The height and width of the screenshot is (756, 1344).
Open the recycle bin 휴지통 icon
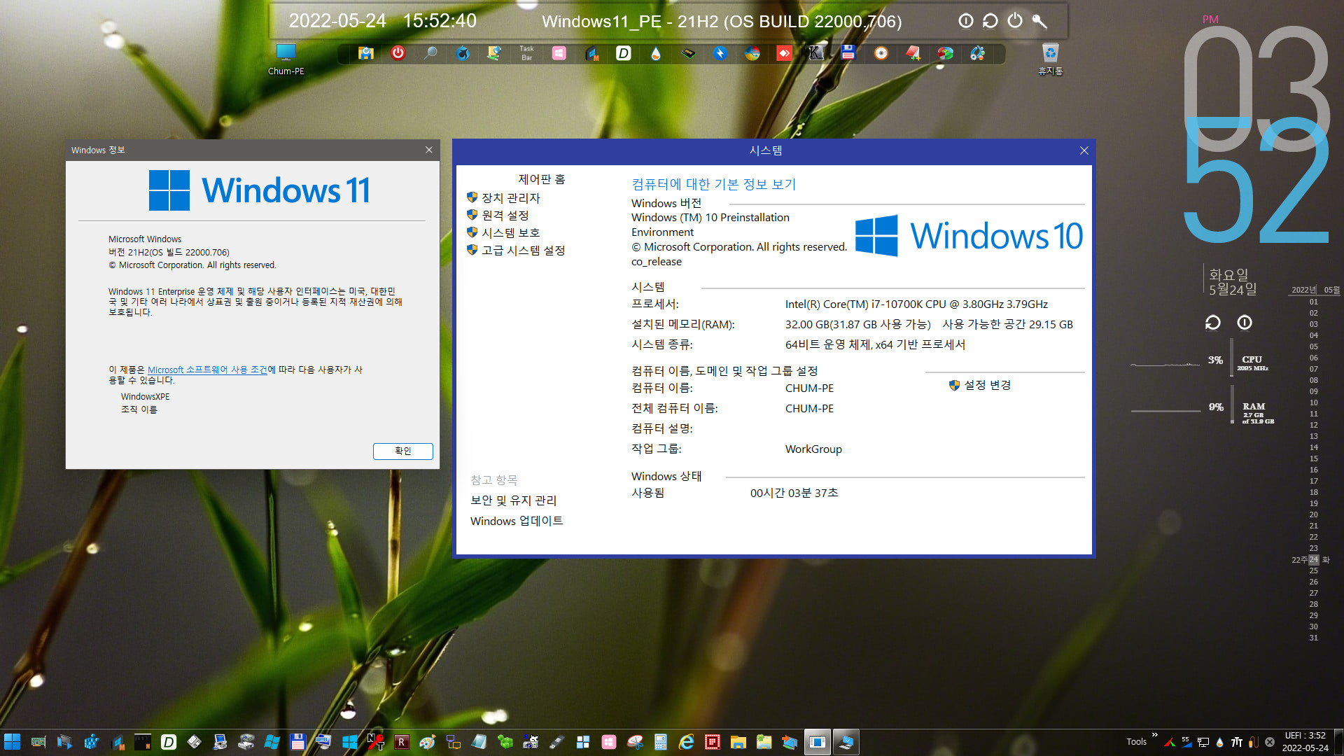tap(1050, 59)
